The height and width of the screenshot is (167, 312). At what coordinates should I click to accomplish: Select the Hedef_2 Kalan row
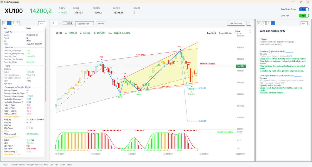pyautogui.click(x=24, y=108)
